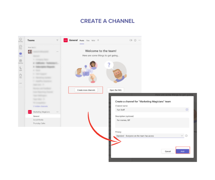This screenshot has width=215, height=180.
Task: Go to Chat in the left rail
Action: [x=20, y=47]
